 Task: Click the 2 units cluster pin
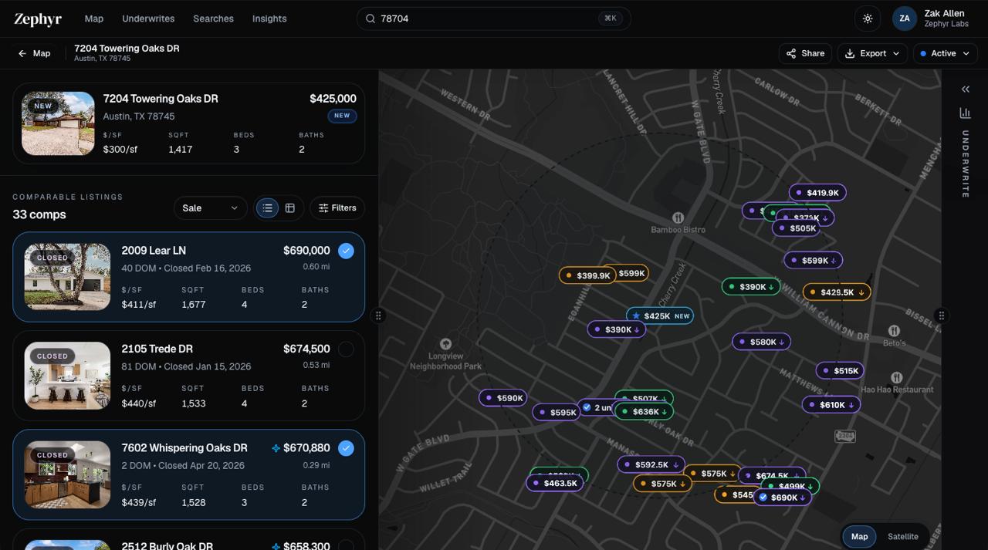597,407
